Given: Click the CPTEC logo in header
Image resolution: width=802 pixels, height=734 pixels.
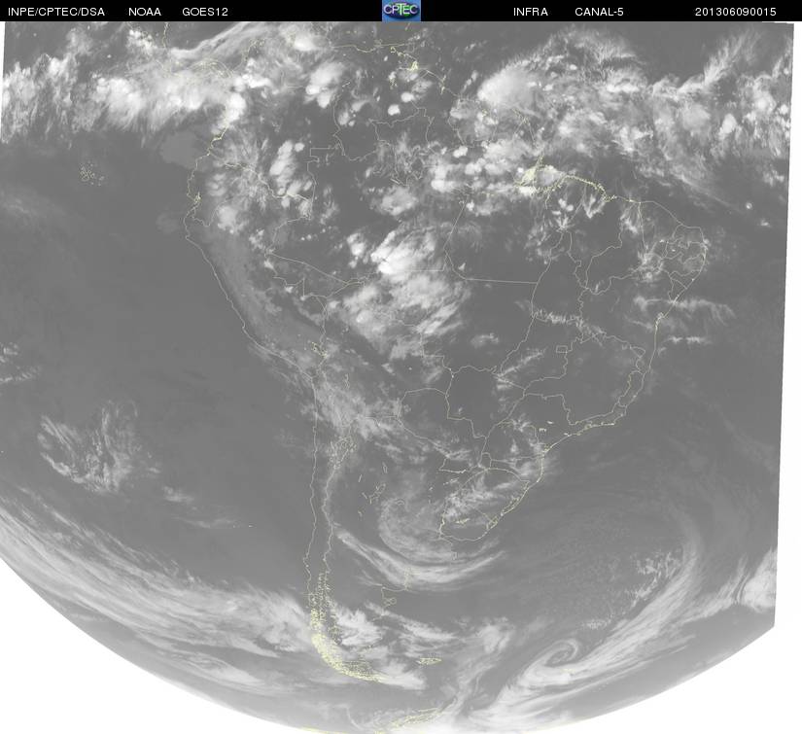Looking at the screenshot, I should [x=401, y=11].
